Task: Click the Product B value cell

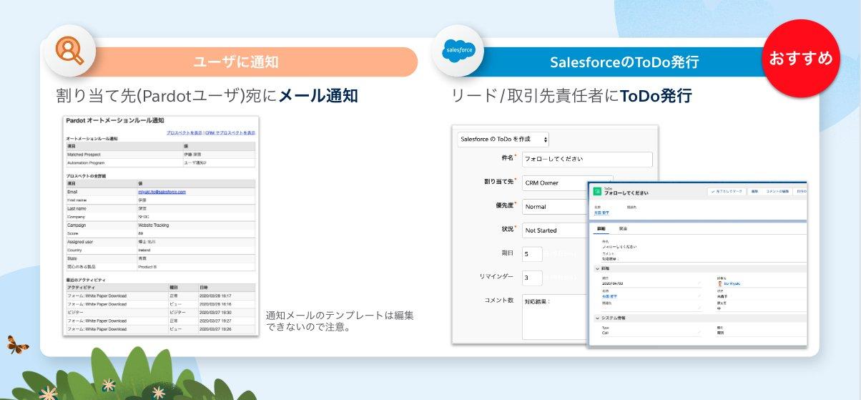Action: coord(195,266)
